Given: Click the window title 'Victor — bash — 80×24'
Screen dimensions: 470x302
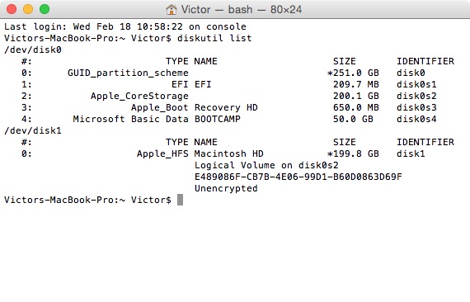Looking at the screenshot, I should (242, 10).
